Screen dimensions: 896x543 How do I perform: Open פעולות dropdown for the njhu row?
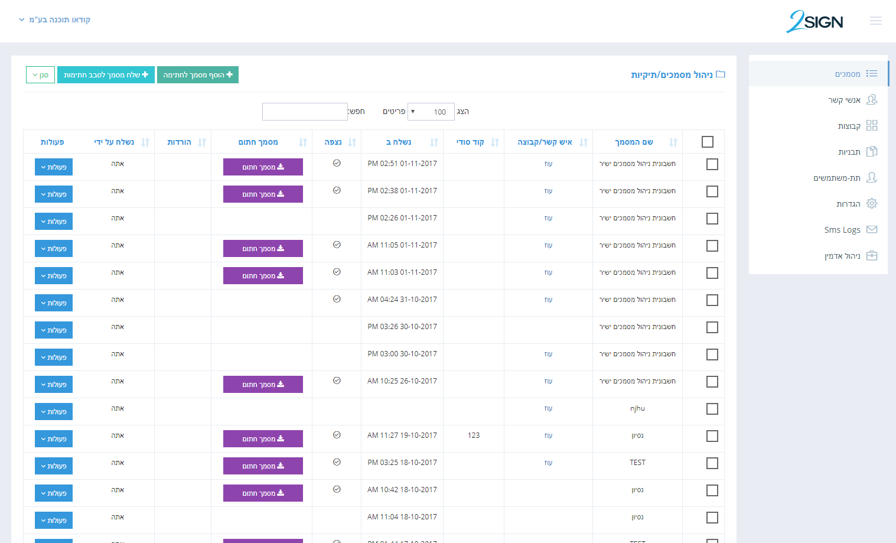[54, 412]
